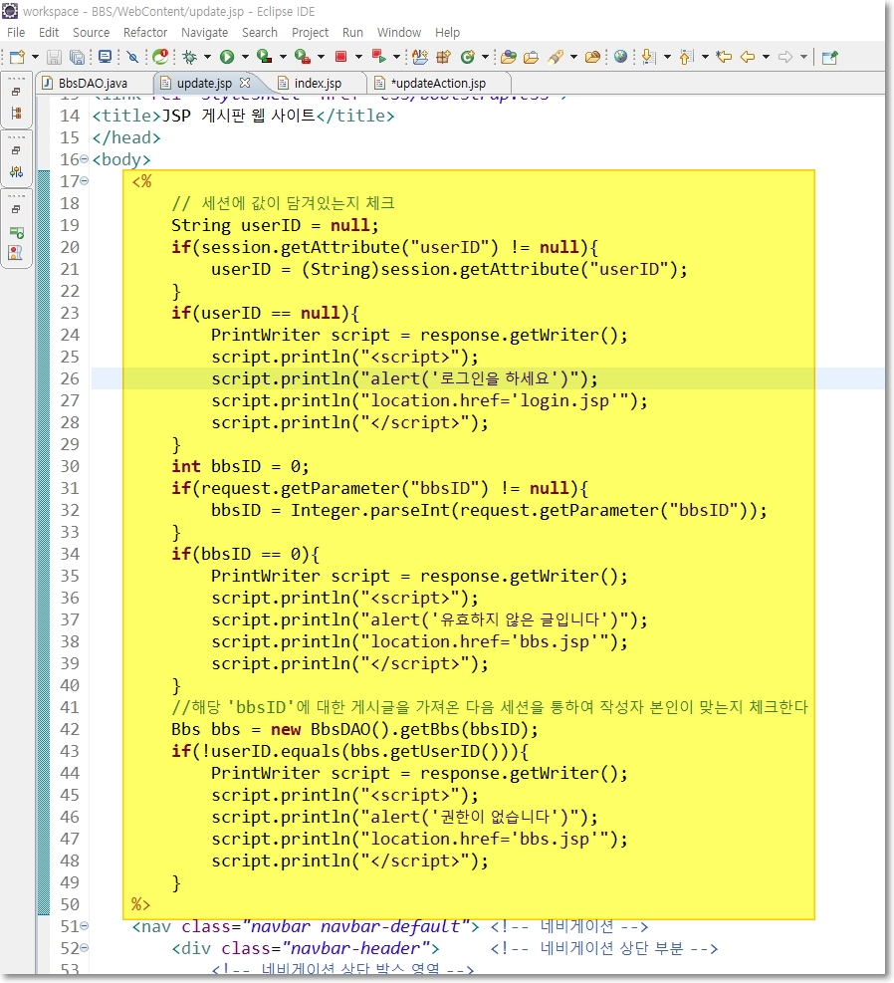
Task: Click the Back navigation yellow arrow
Action: click(748, 57)
